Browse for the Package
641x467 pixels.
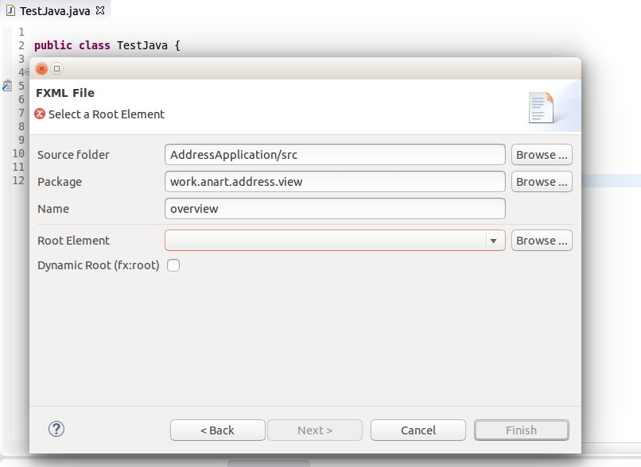coord(542,182)
